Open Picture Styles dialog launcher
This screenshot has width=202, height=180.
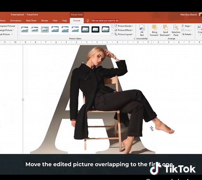tap(134, 39)
